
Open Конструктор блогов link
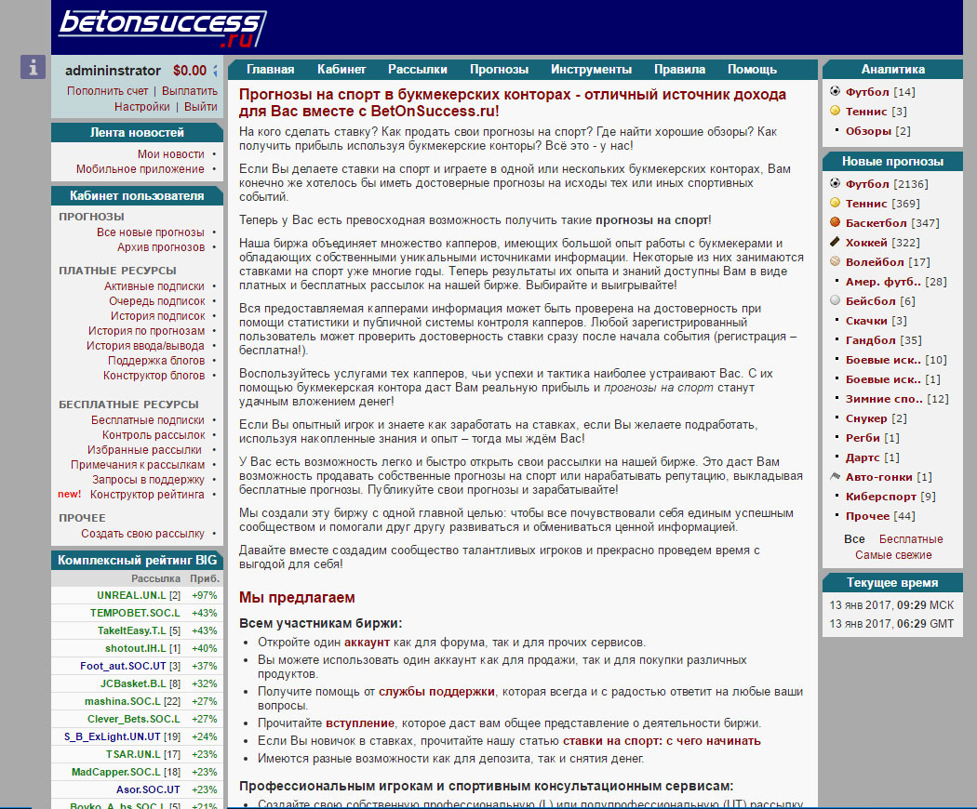point(154,376)
